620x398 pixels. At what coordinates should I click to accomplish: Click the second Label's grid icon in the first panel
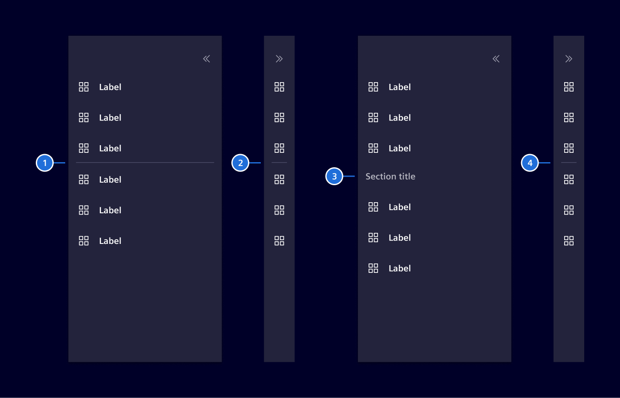[x=84, y=117]
